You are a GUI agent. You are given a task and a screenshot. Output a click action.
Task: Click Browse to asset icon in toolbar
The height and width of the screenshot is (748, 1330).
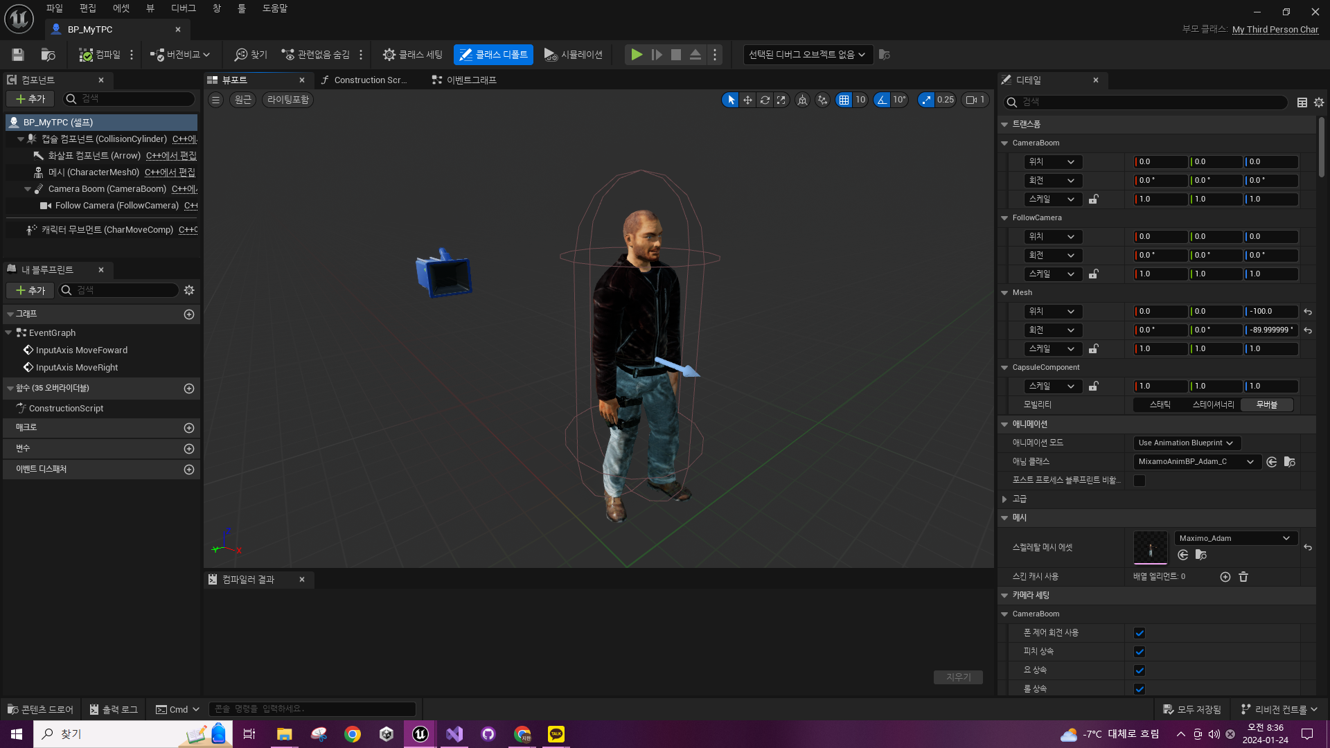(x=48, y=55)
